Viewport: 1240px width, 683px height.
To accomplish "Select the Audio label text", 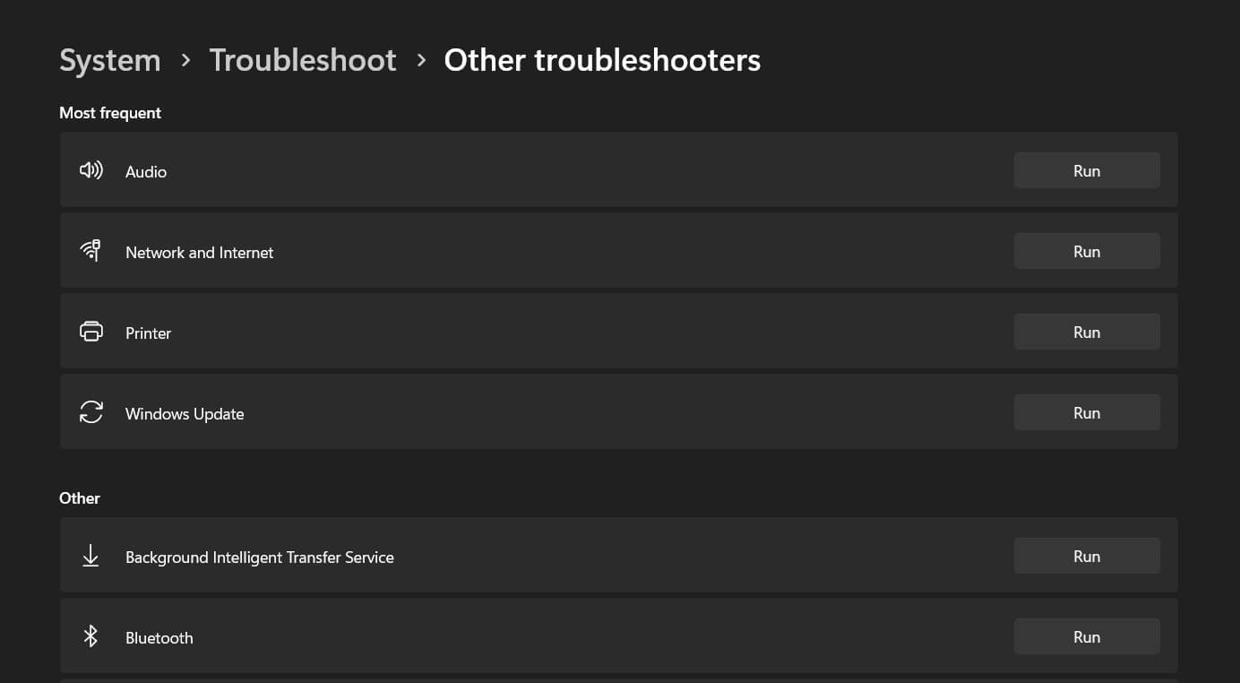I will pyautogui.click(x=146, y=172).
